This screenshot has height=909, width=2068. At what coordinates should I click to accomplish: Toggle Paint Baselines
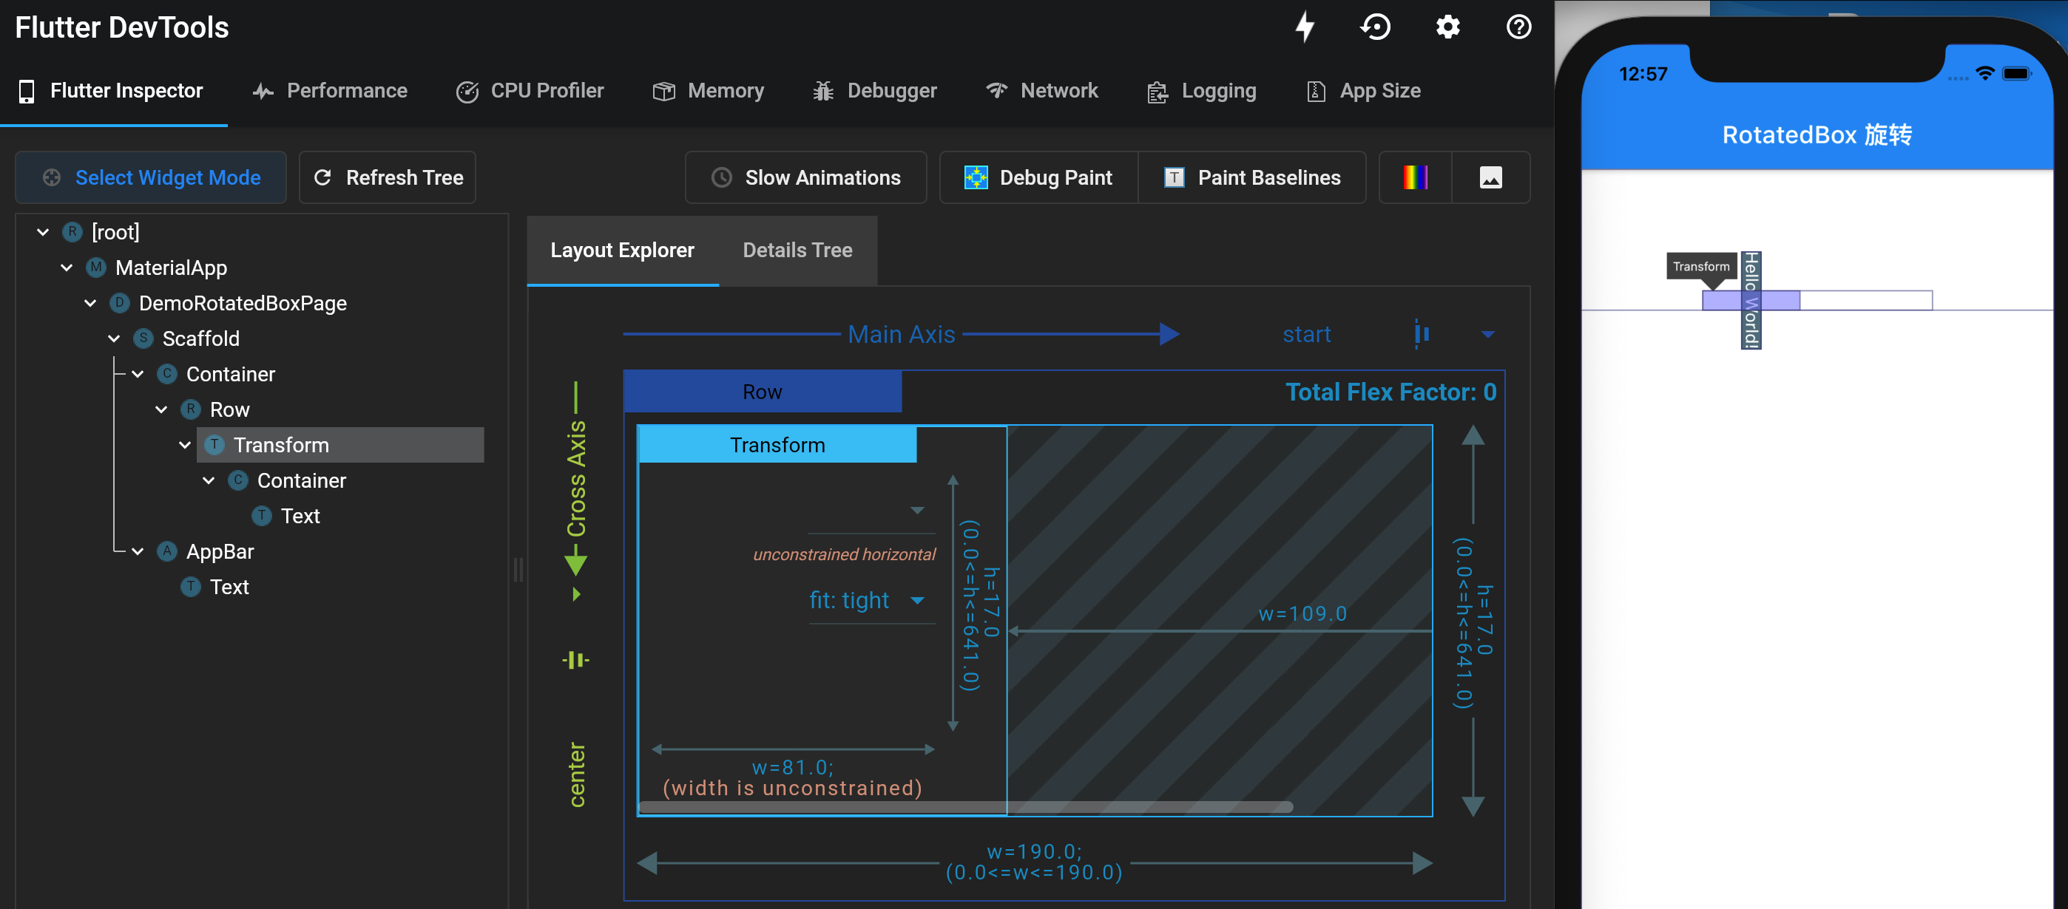tap(1252, 177)
